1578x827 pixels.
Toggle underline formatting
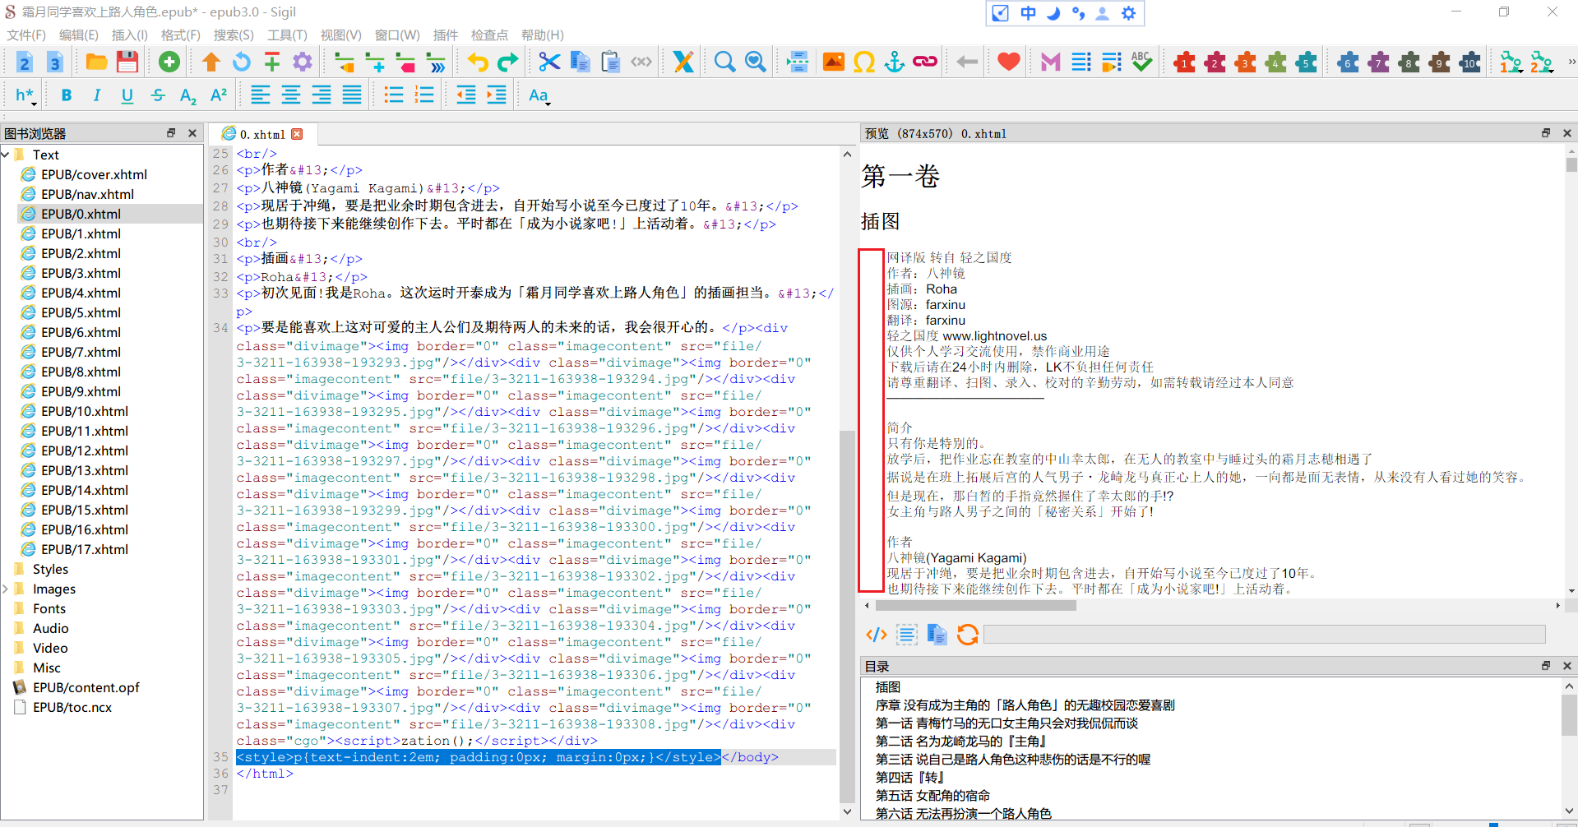pyautogui.click(x=127, y=95)
